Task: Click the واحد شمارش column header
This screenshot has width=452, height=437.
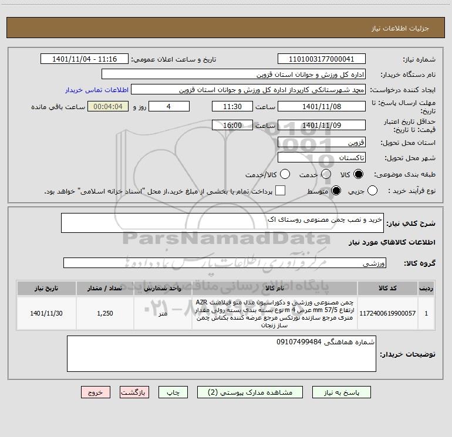Action: (x=163, y=288)
